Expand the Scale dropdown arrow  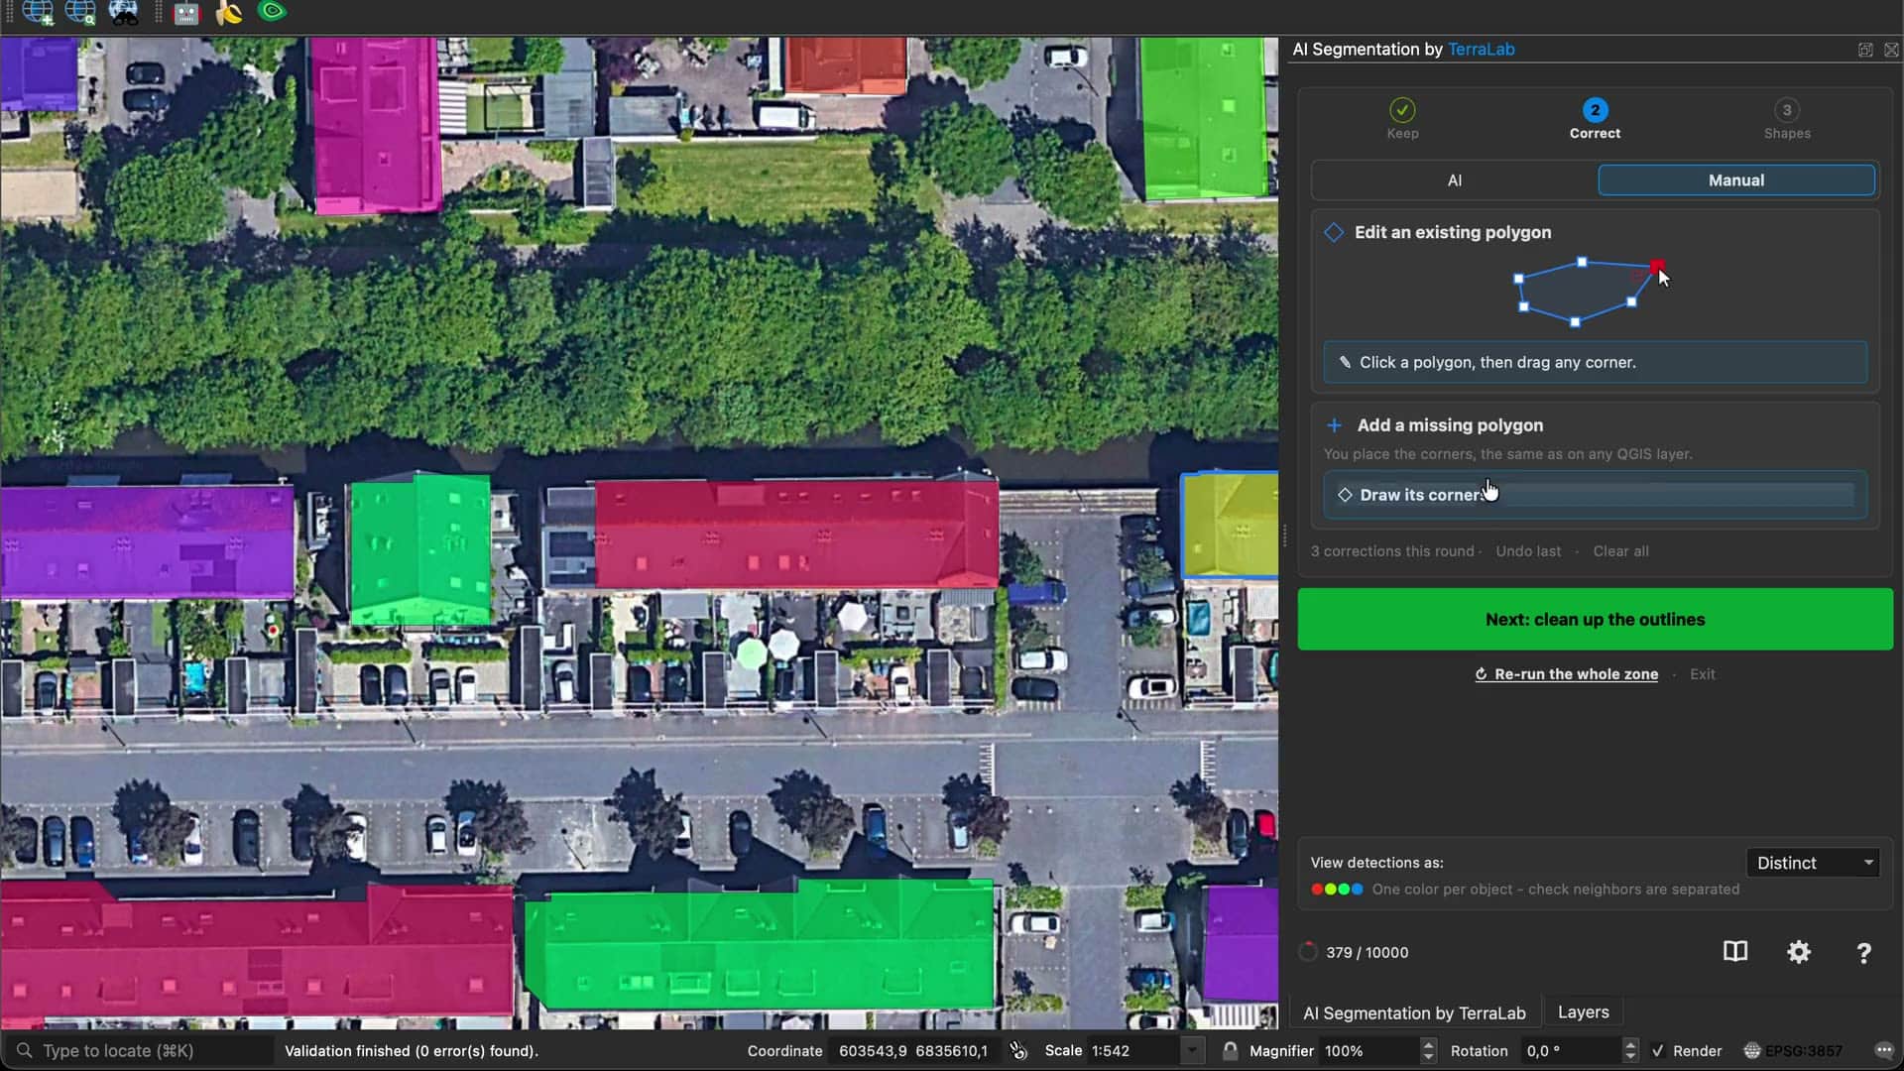coord(1192,1051)
